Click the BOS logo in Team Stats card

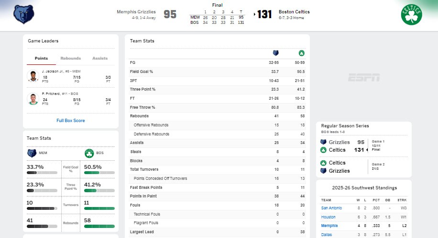pos(89,153)
